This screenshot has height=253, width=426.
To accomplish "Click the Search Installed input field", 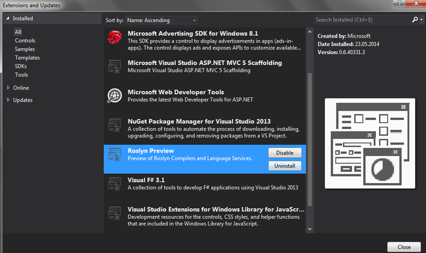I will [x=362, y=20].
